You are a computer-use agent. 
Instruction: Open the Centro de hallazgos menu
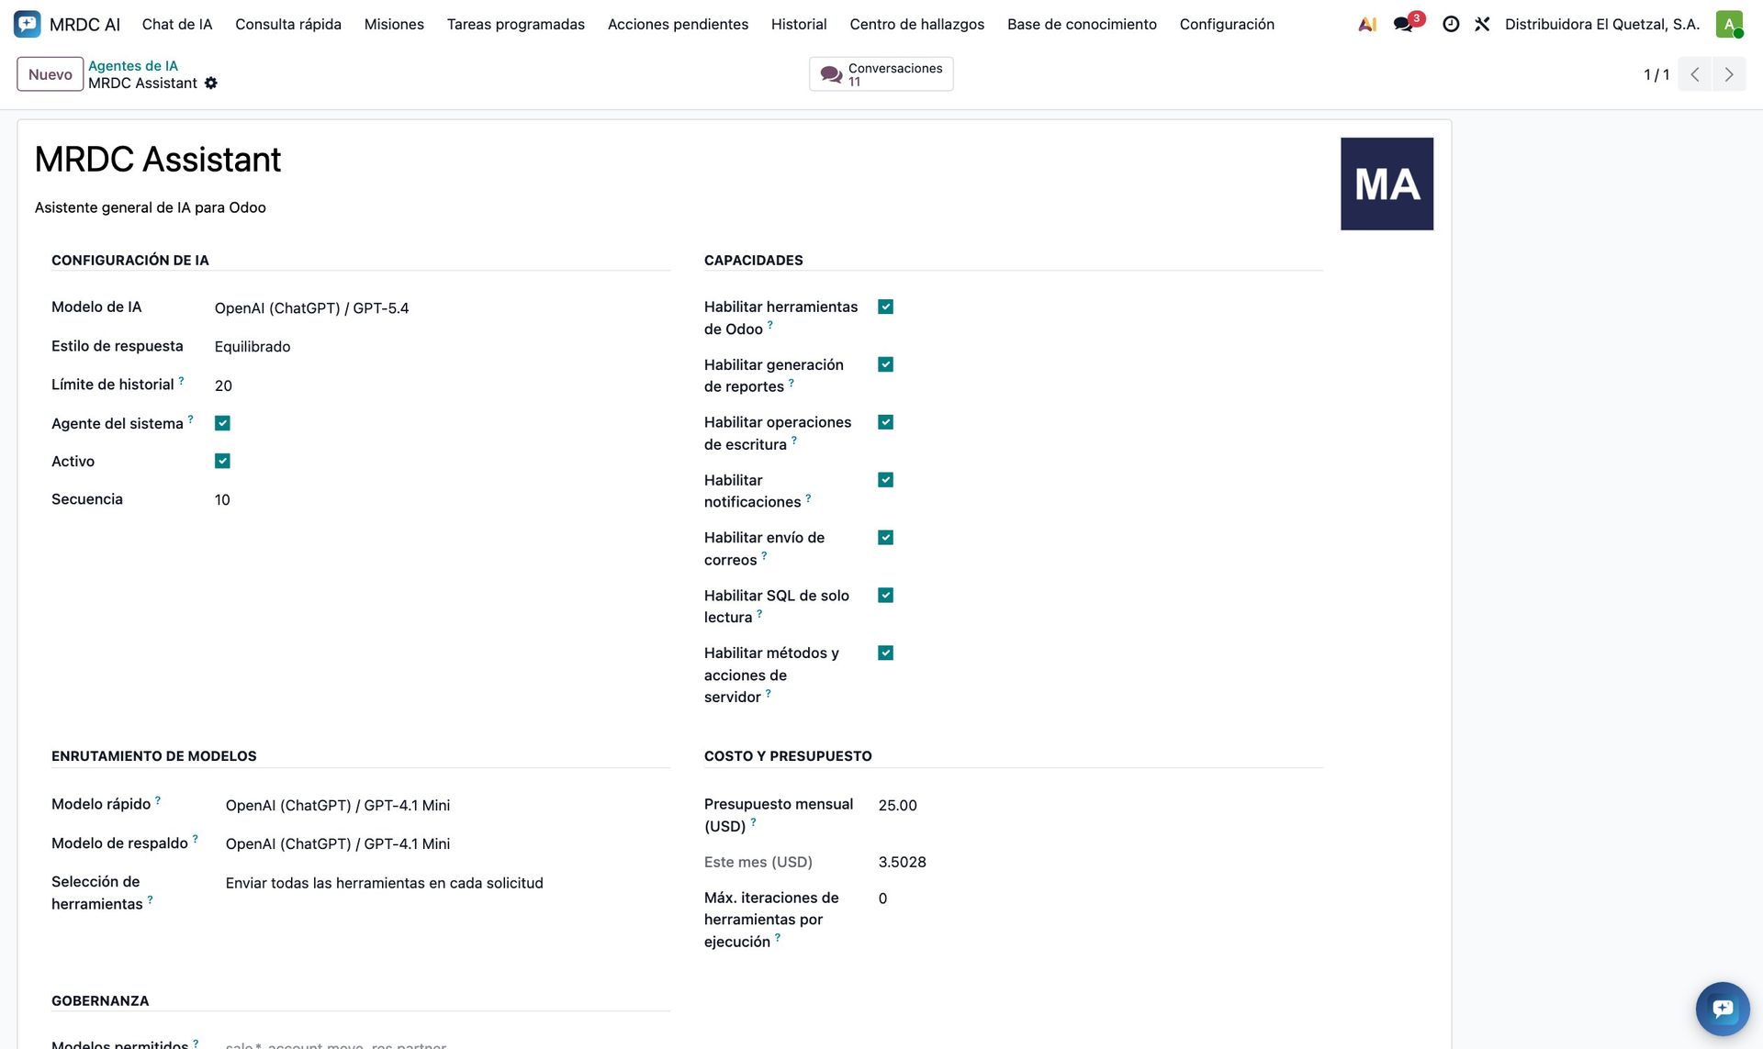click(917, 25)
